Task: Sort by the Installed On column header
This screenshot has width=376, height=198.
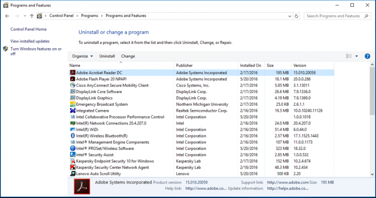Action: 251,65
